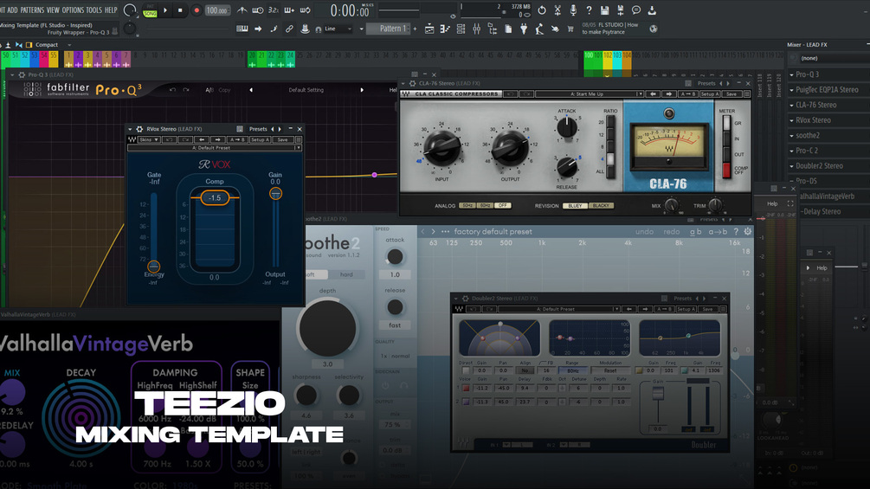The height and width of the screenshot is (489, 870).
Task: Click the undo history icon in toolbar
Action: click(x=542, y=10)
